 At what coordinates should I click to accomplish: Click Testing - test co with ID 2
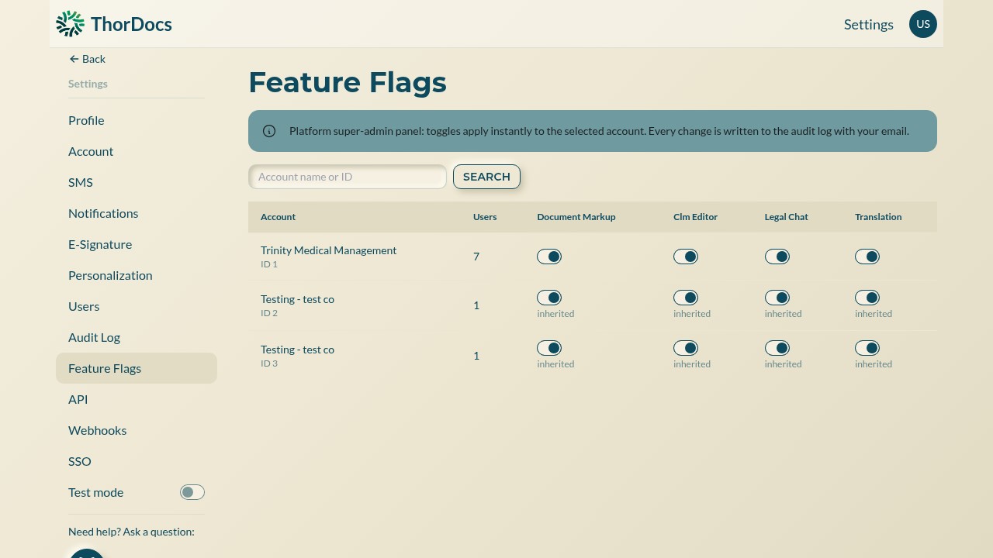tap(297, 299)
